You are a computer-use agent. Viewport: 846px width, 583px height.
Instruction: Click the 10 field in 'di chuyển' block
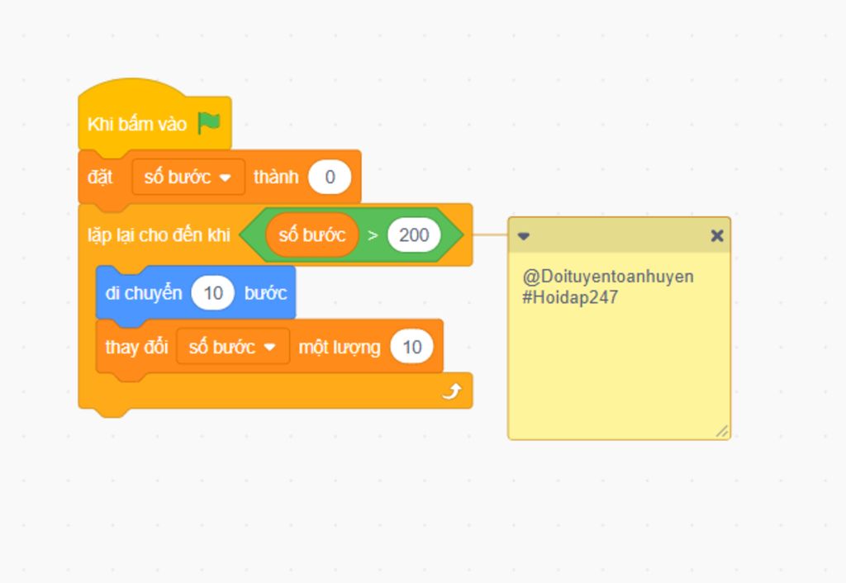click(213, 293)
